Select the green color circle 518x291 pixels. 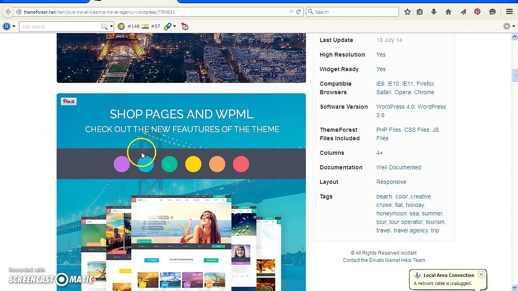click(x=169, y=164)
